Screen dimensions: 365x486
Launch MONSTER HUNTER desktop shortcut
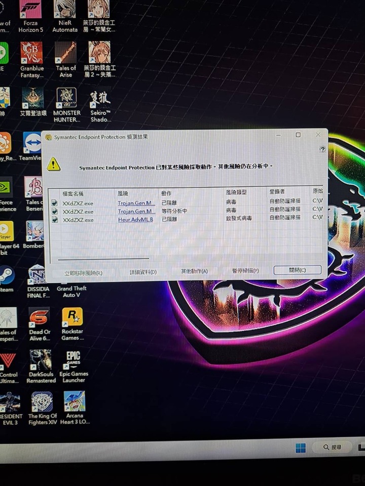tap(67, 105)
